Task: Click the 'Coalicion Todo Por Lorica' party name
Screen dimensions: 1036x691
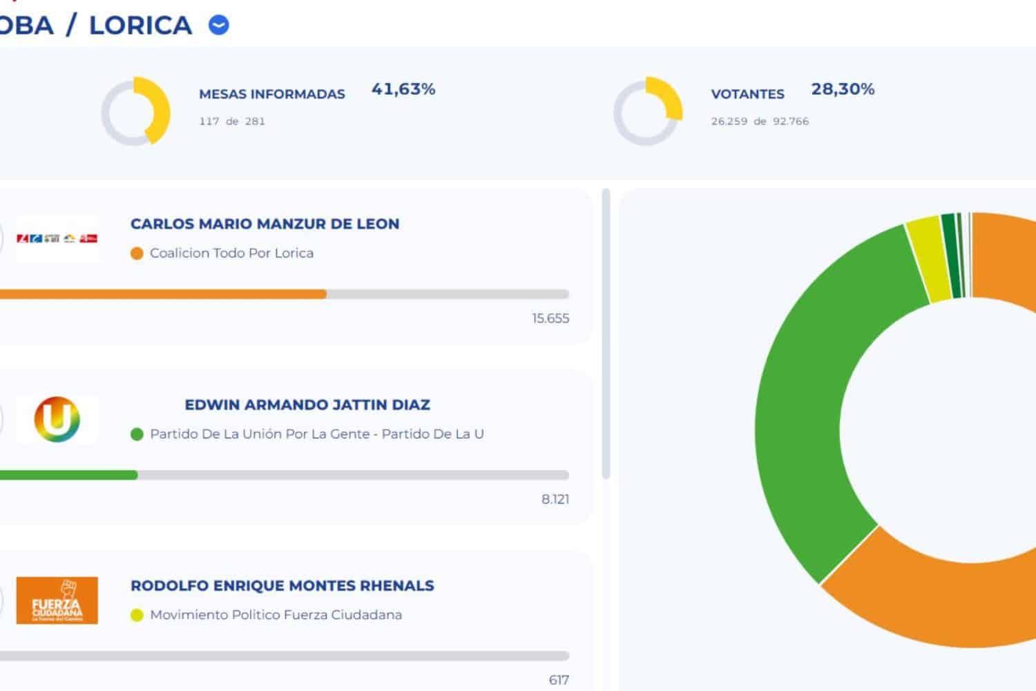Action: coord(231,254)
